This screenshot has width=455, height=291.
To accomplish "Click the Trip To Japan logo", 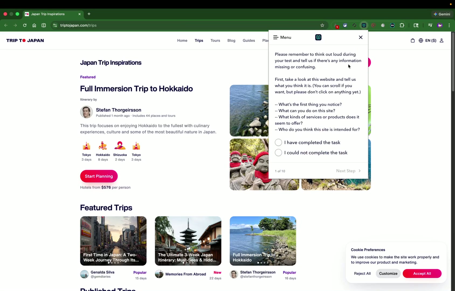I will pos(25,40).
